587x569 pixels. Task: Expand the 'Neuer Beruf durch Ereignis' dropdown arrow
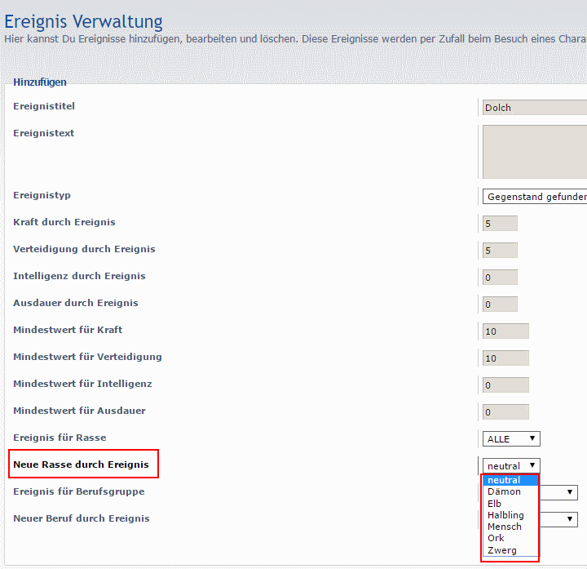point(570,519)
